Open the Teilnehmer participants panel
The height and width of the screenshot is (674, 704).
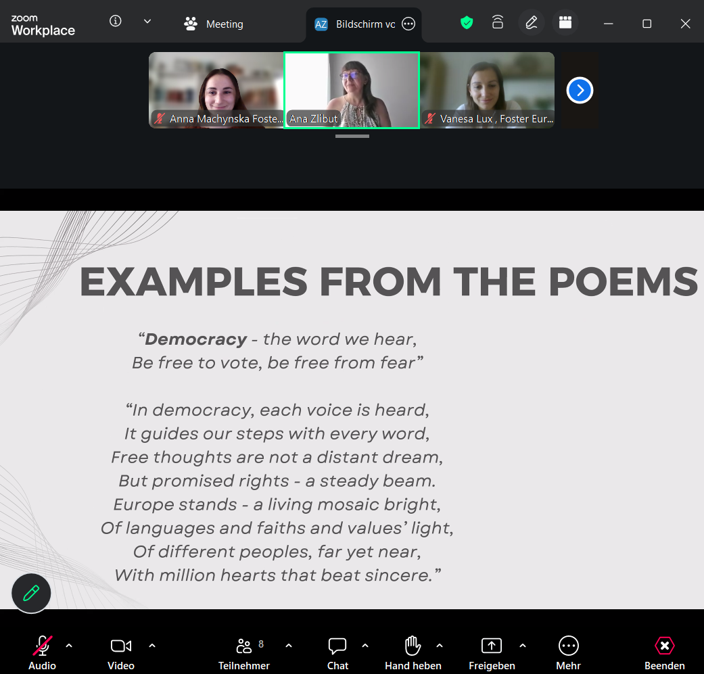243,653
